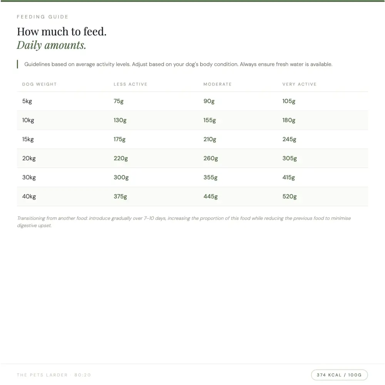The height and width of the screenshot is (385, 385).
Task: Click the 75g less active value
Action: pyautogui.click(x=119, y=101)
